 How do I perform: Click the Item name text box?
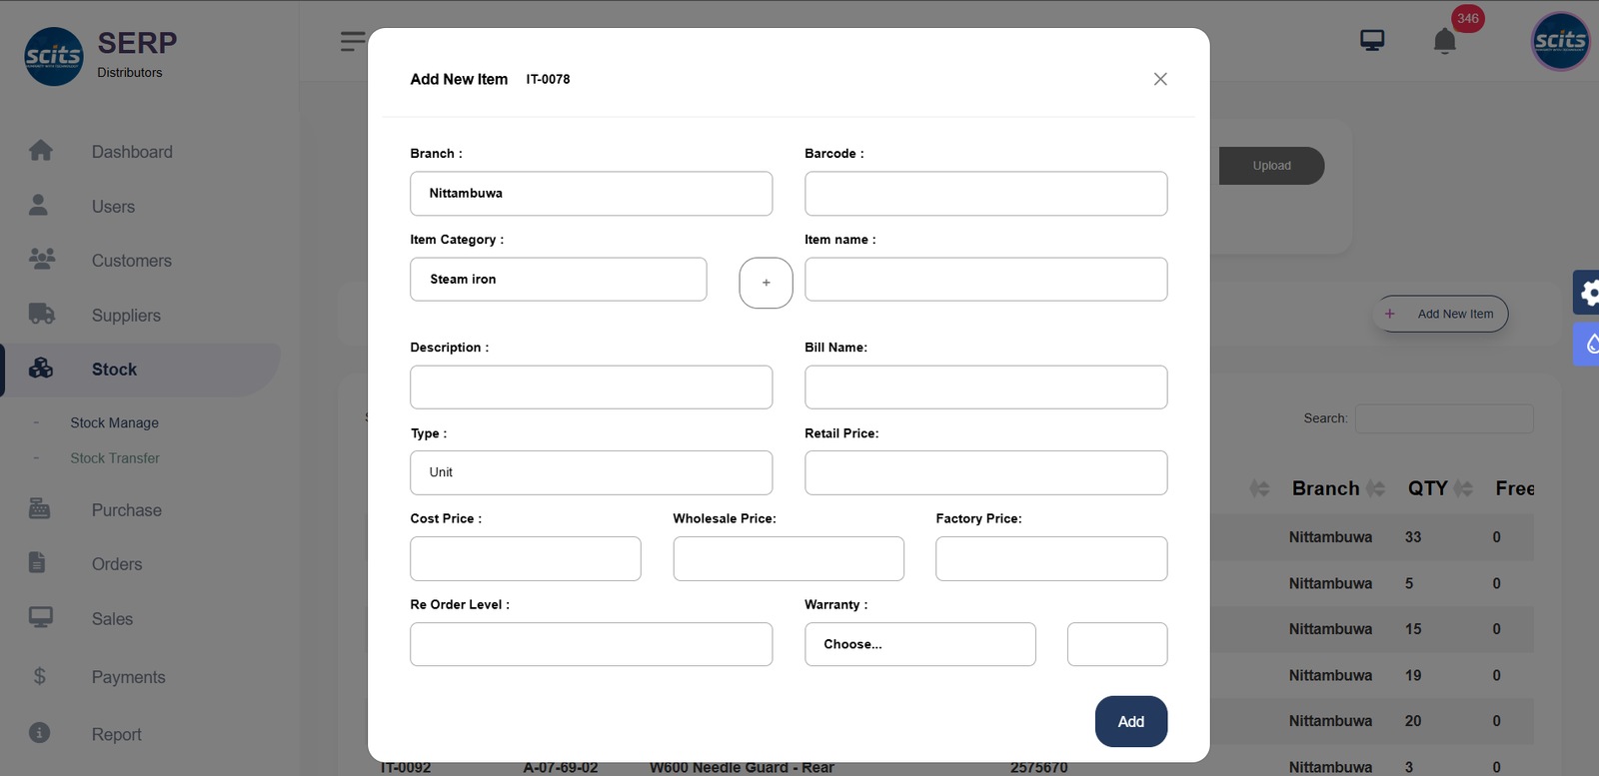click(x=985, y=280)
